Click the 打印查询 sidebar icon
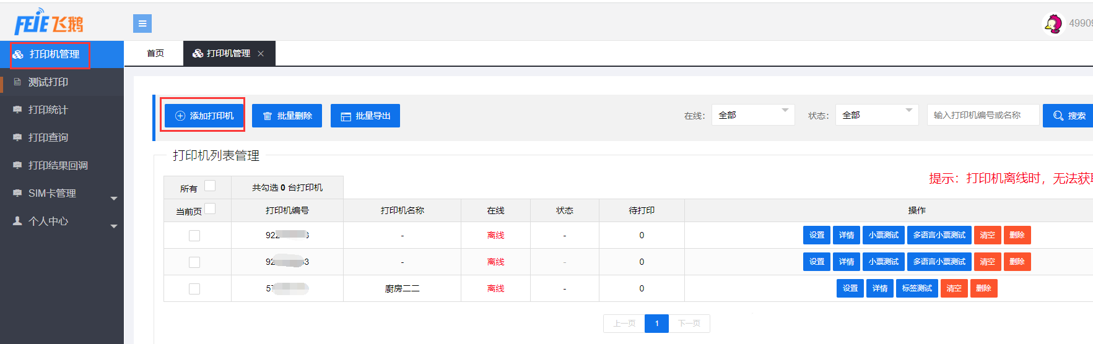Screen dimensions: 1093x344 (x=17, y=137)
